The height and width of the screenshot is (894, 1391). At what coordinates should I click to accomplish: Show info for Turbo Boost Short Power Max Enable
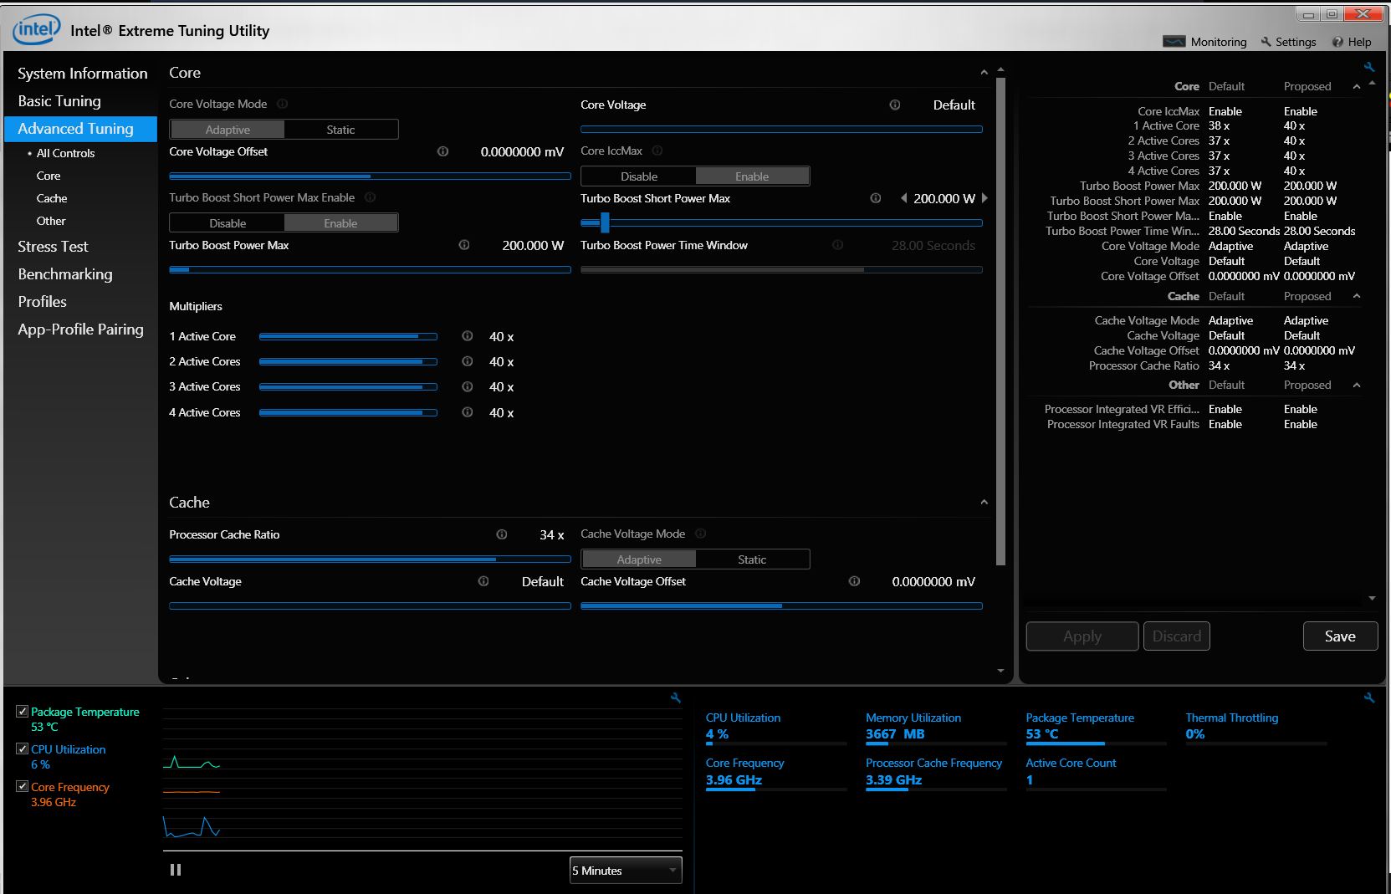pos(370,197)
